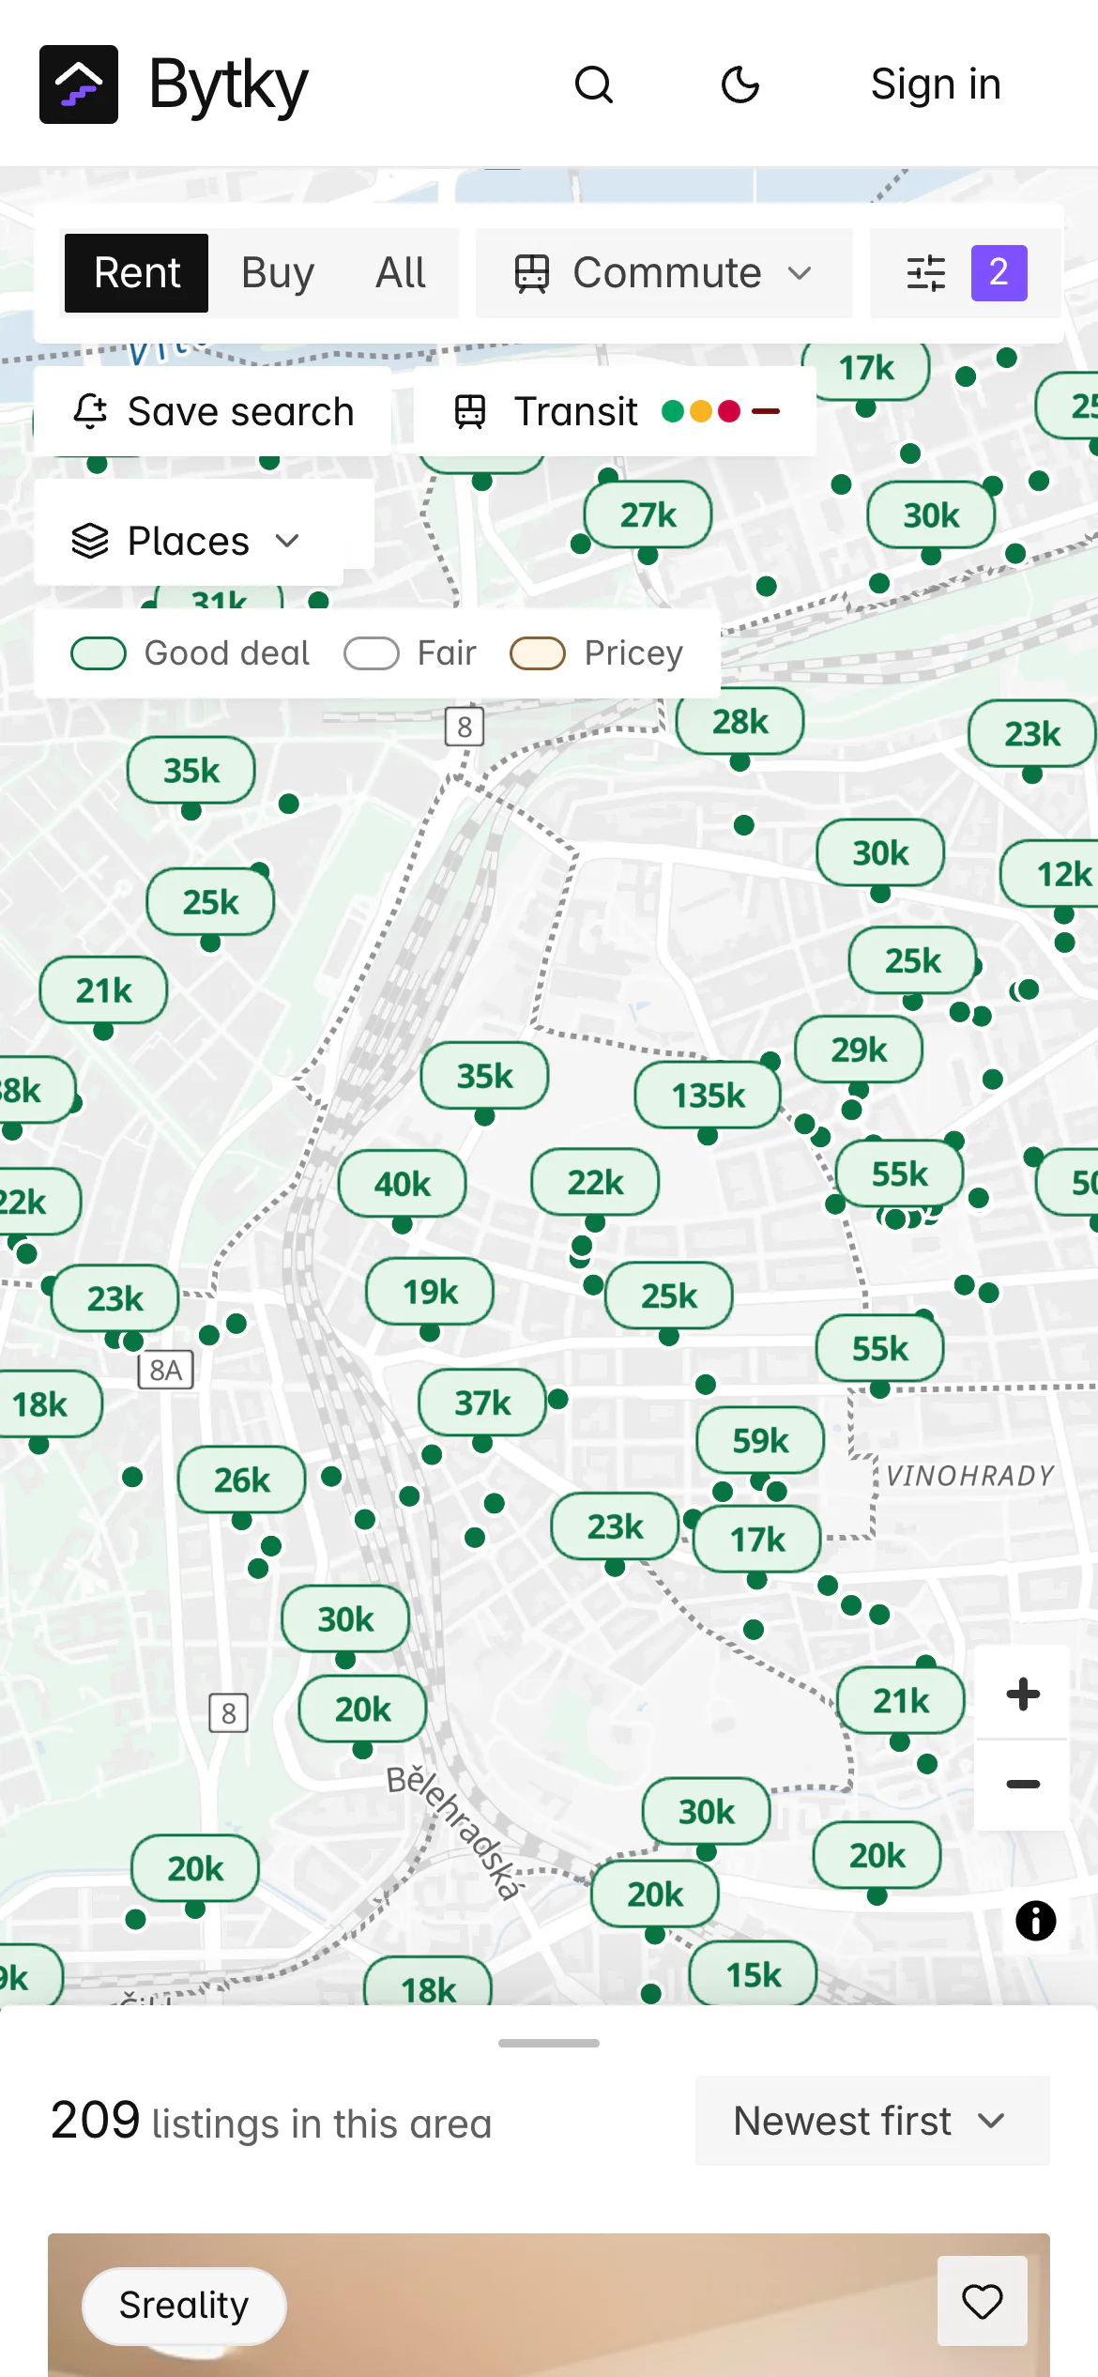The image size is (1098, 2377).
Task: Open the Newest first sort dropdown
Action: [872, 2121]
